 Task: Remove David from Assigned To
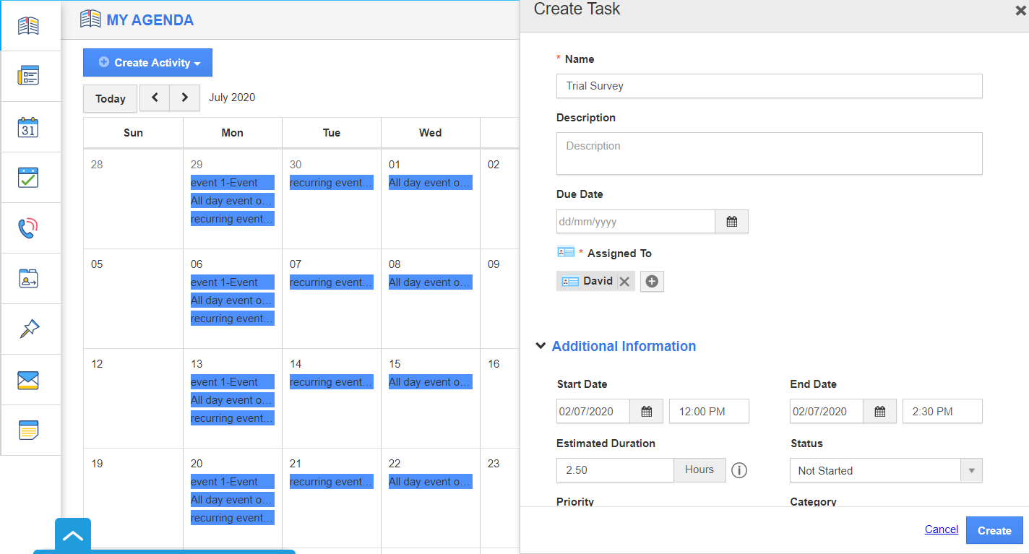[x=624, y=282]
